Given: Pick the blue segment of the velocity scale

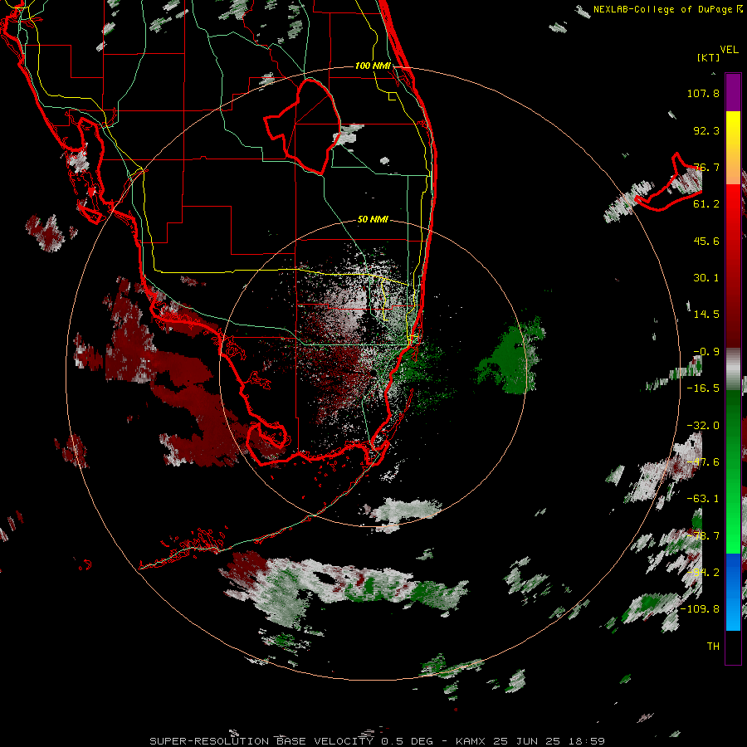Looking at the screenshot, I should [x=733, y=592].
